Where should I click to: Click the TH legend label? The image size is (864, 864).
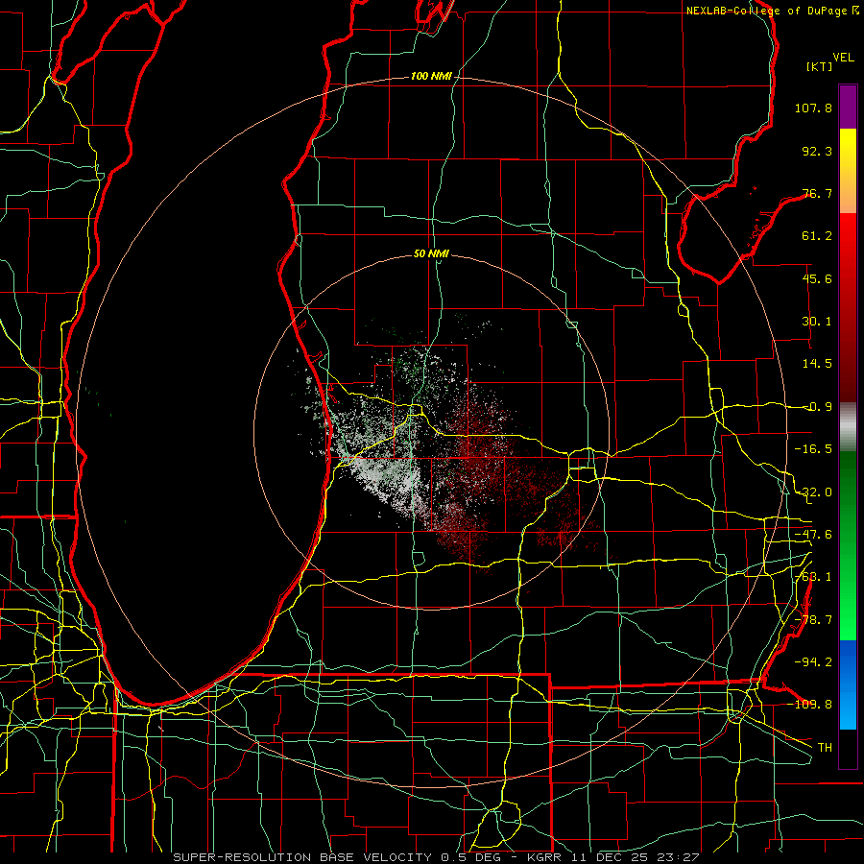(x=825, y=747)
